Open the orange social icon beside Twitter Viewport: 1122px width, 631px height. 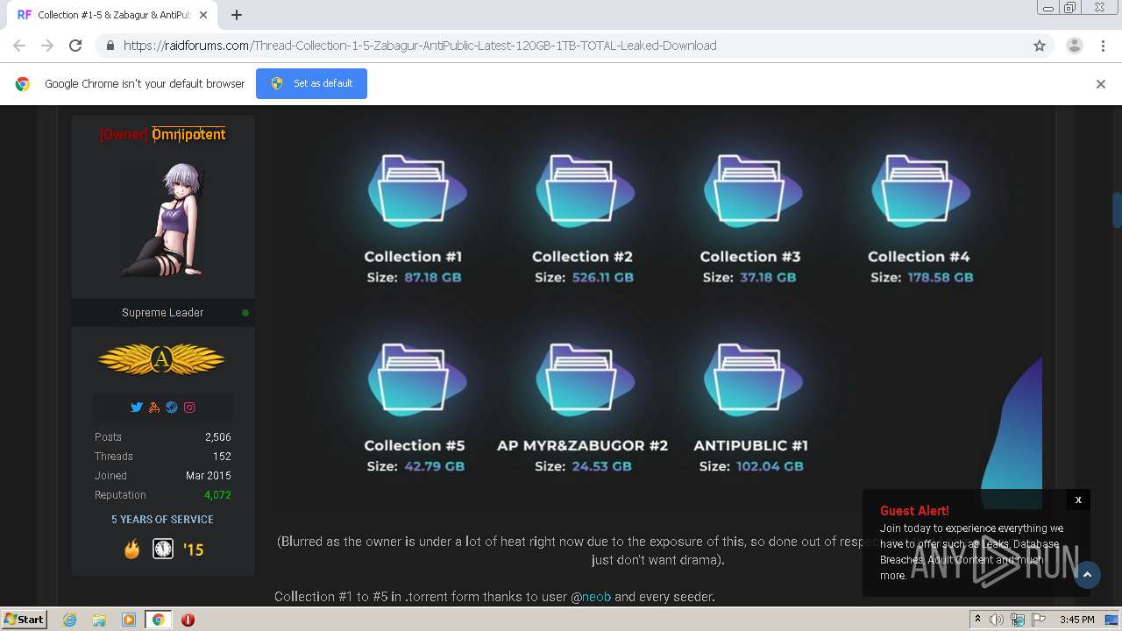click(x=154, y=408)
